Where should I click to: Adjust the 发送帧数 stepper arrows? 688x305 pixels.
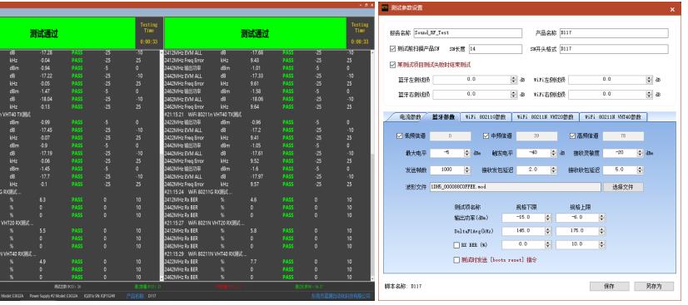pyautogui.click(x=467, y=170)
